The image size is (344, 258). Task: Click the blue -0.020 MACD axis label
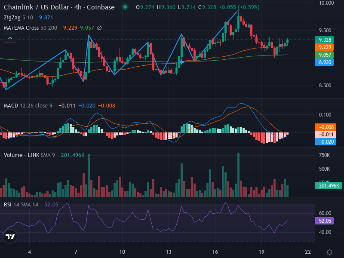(326, 142)
